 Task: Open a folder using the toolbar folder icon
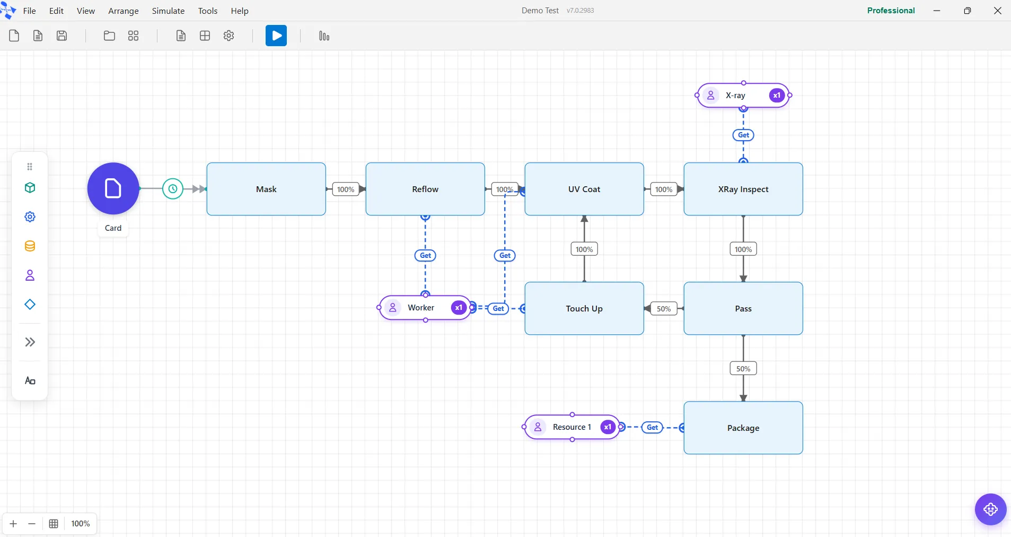pos(109,36)
